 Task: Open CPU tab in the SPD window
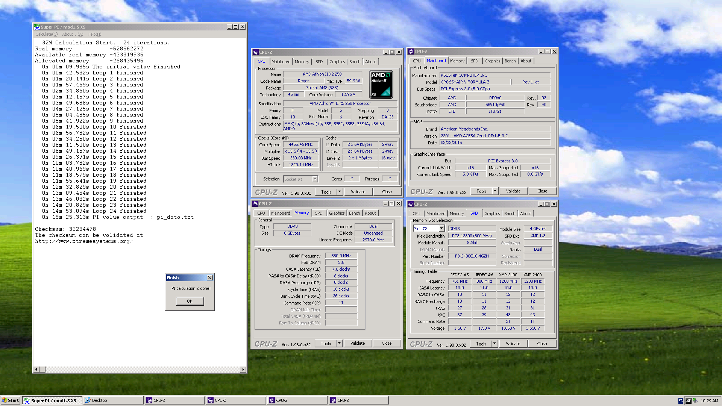(x=416, y=214)
